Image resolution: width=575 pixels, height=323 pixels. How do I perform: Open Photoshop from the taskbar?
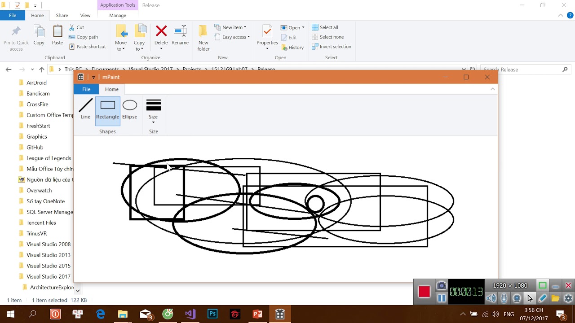click(x=212, y=314)
